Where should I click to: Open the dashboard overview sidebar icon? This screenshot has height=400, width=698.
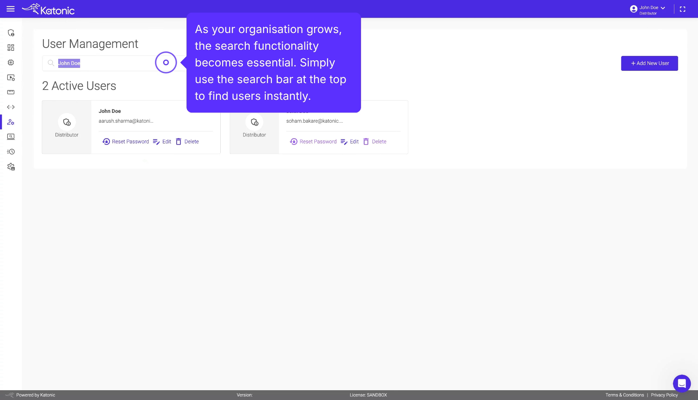tap(11, 47)
